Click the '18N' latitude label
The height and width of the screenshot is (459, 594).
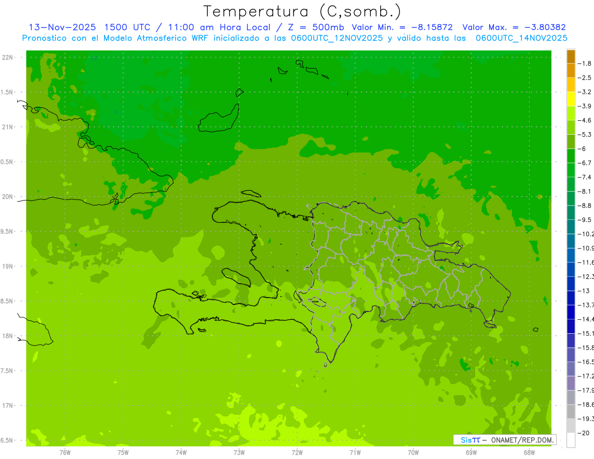point(8,336)
